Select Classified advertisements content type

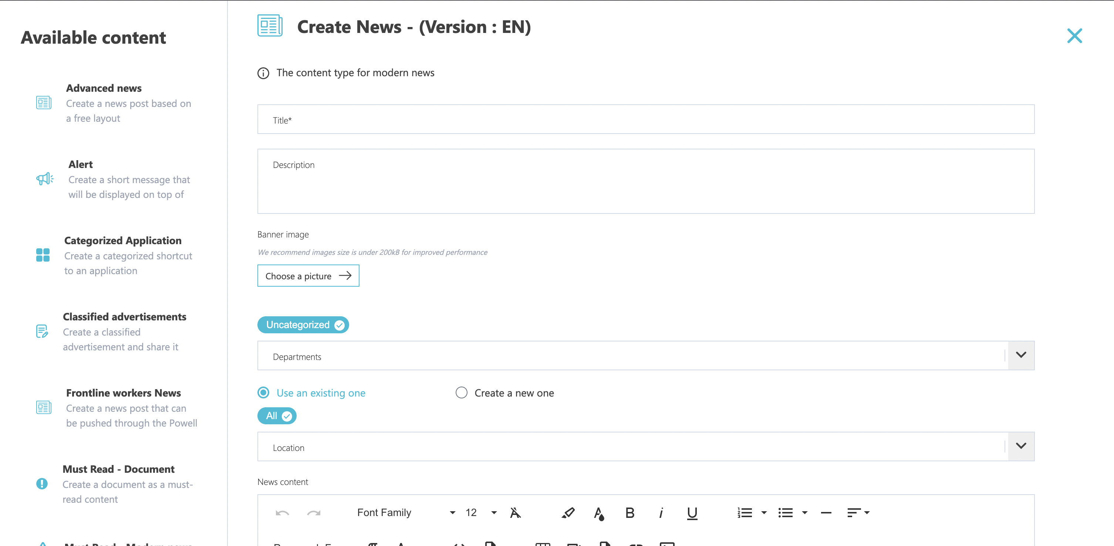(x=117, y=331)
